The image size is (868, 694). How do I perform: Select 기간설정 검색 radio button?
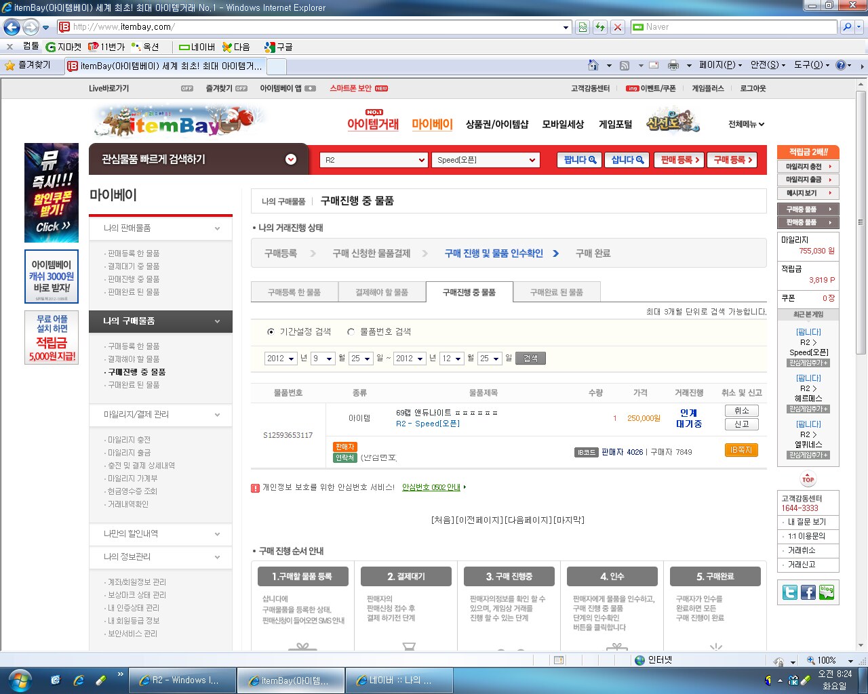[x=271, y=332]
